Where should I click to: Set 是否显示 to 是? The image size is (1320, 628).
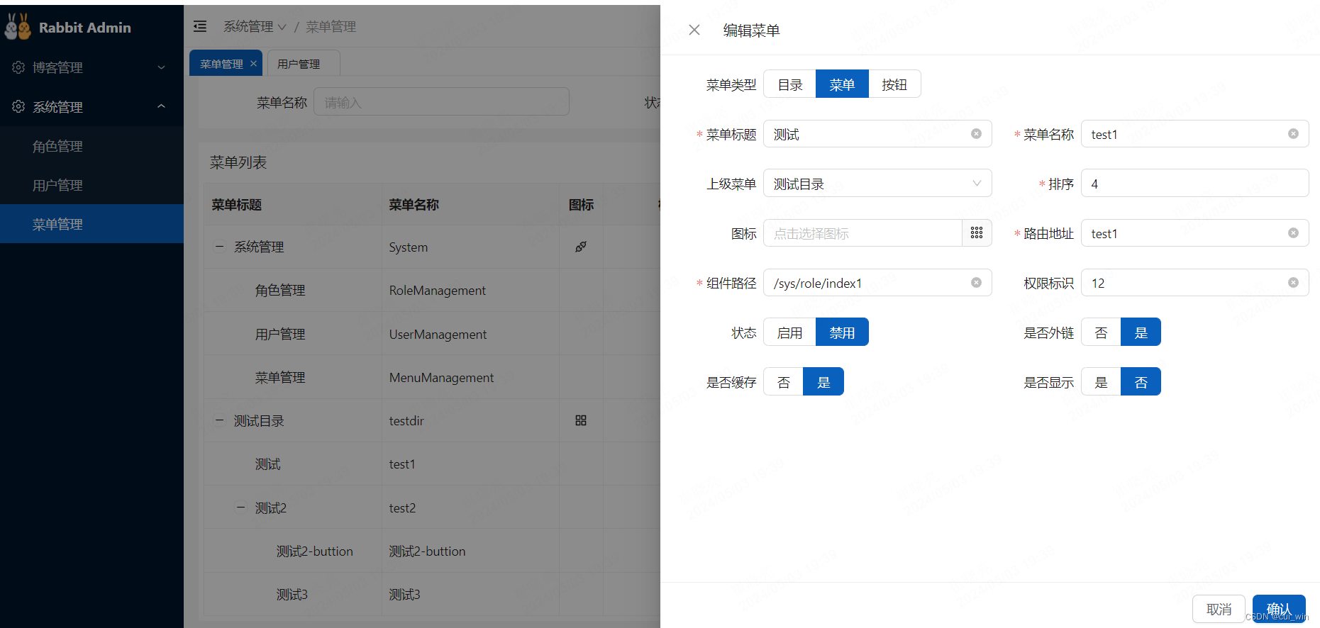point(1101,382)
